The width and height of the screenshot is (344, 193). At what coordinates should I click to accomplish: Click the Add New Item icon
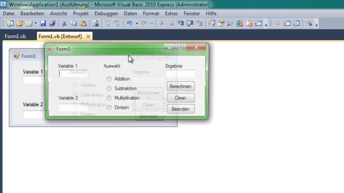29,23
